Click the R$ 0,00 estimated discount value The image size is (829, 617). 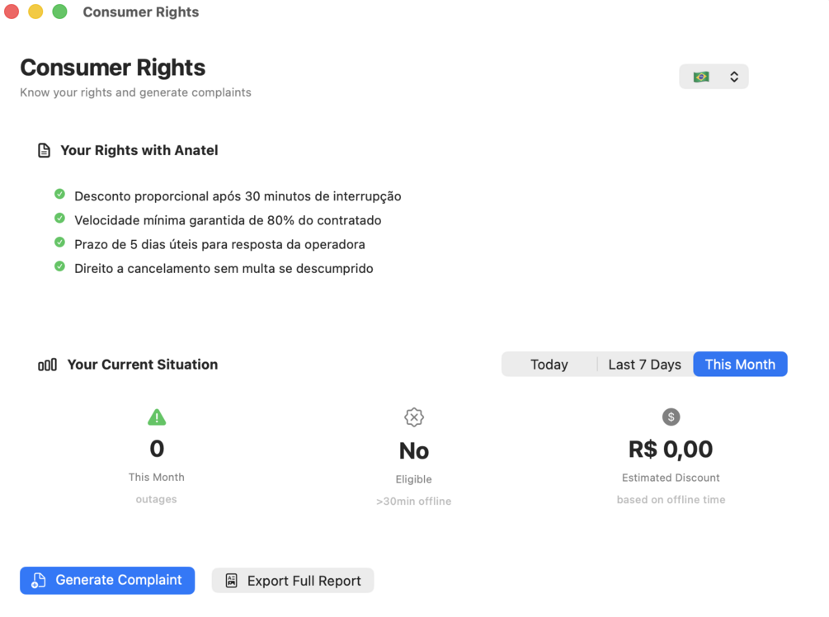[x=671, y=450]
